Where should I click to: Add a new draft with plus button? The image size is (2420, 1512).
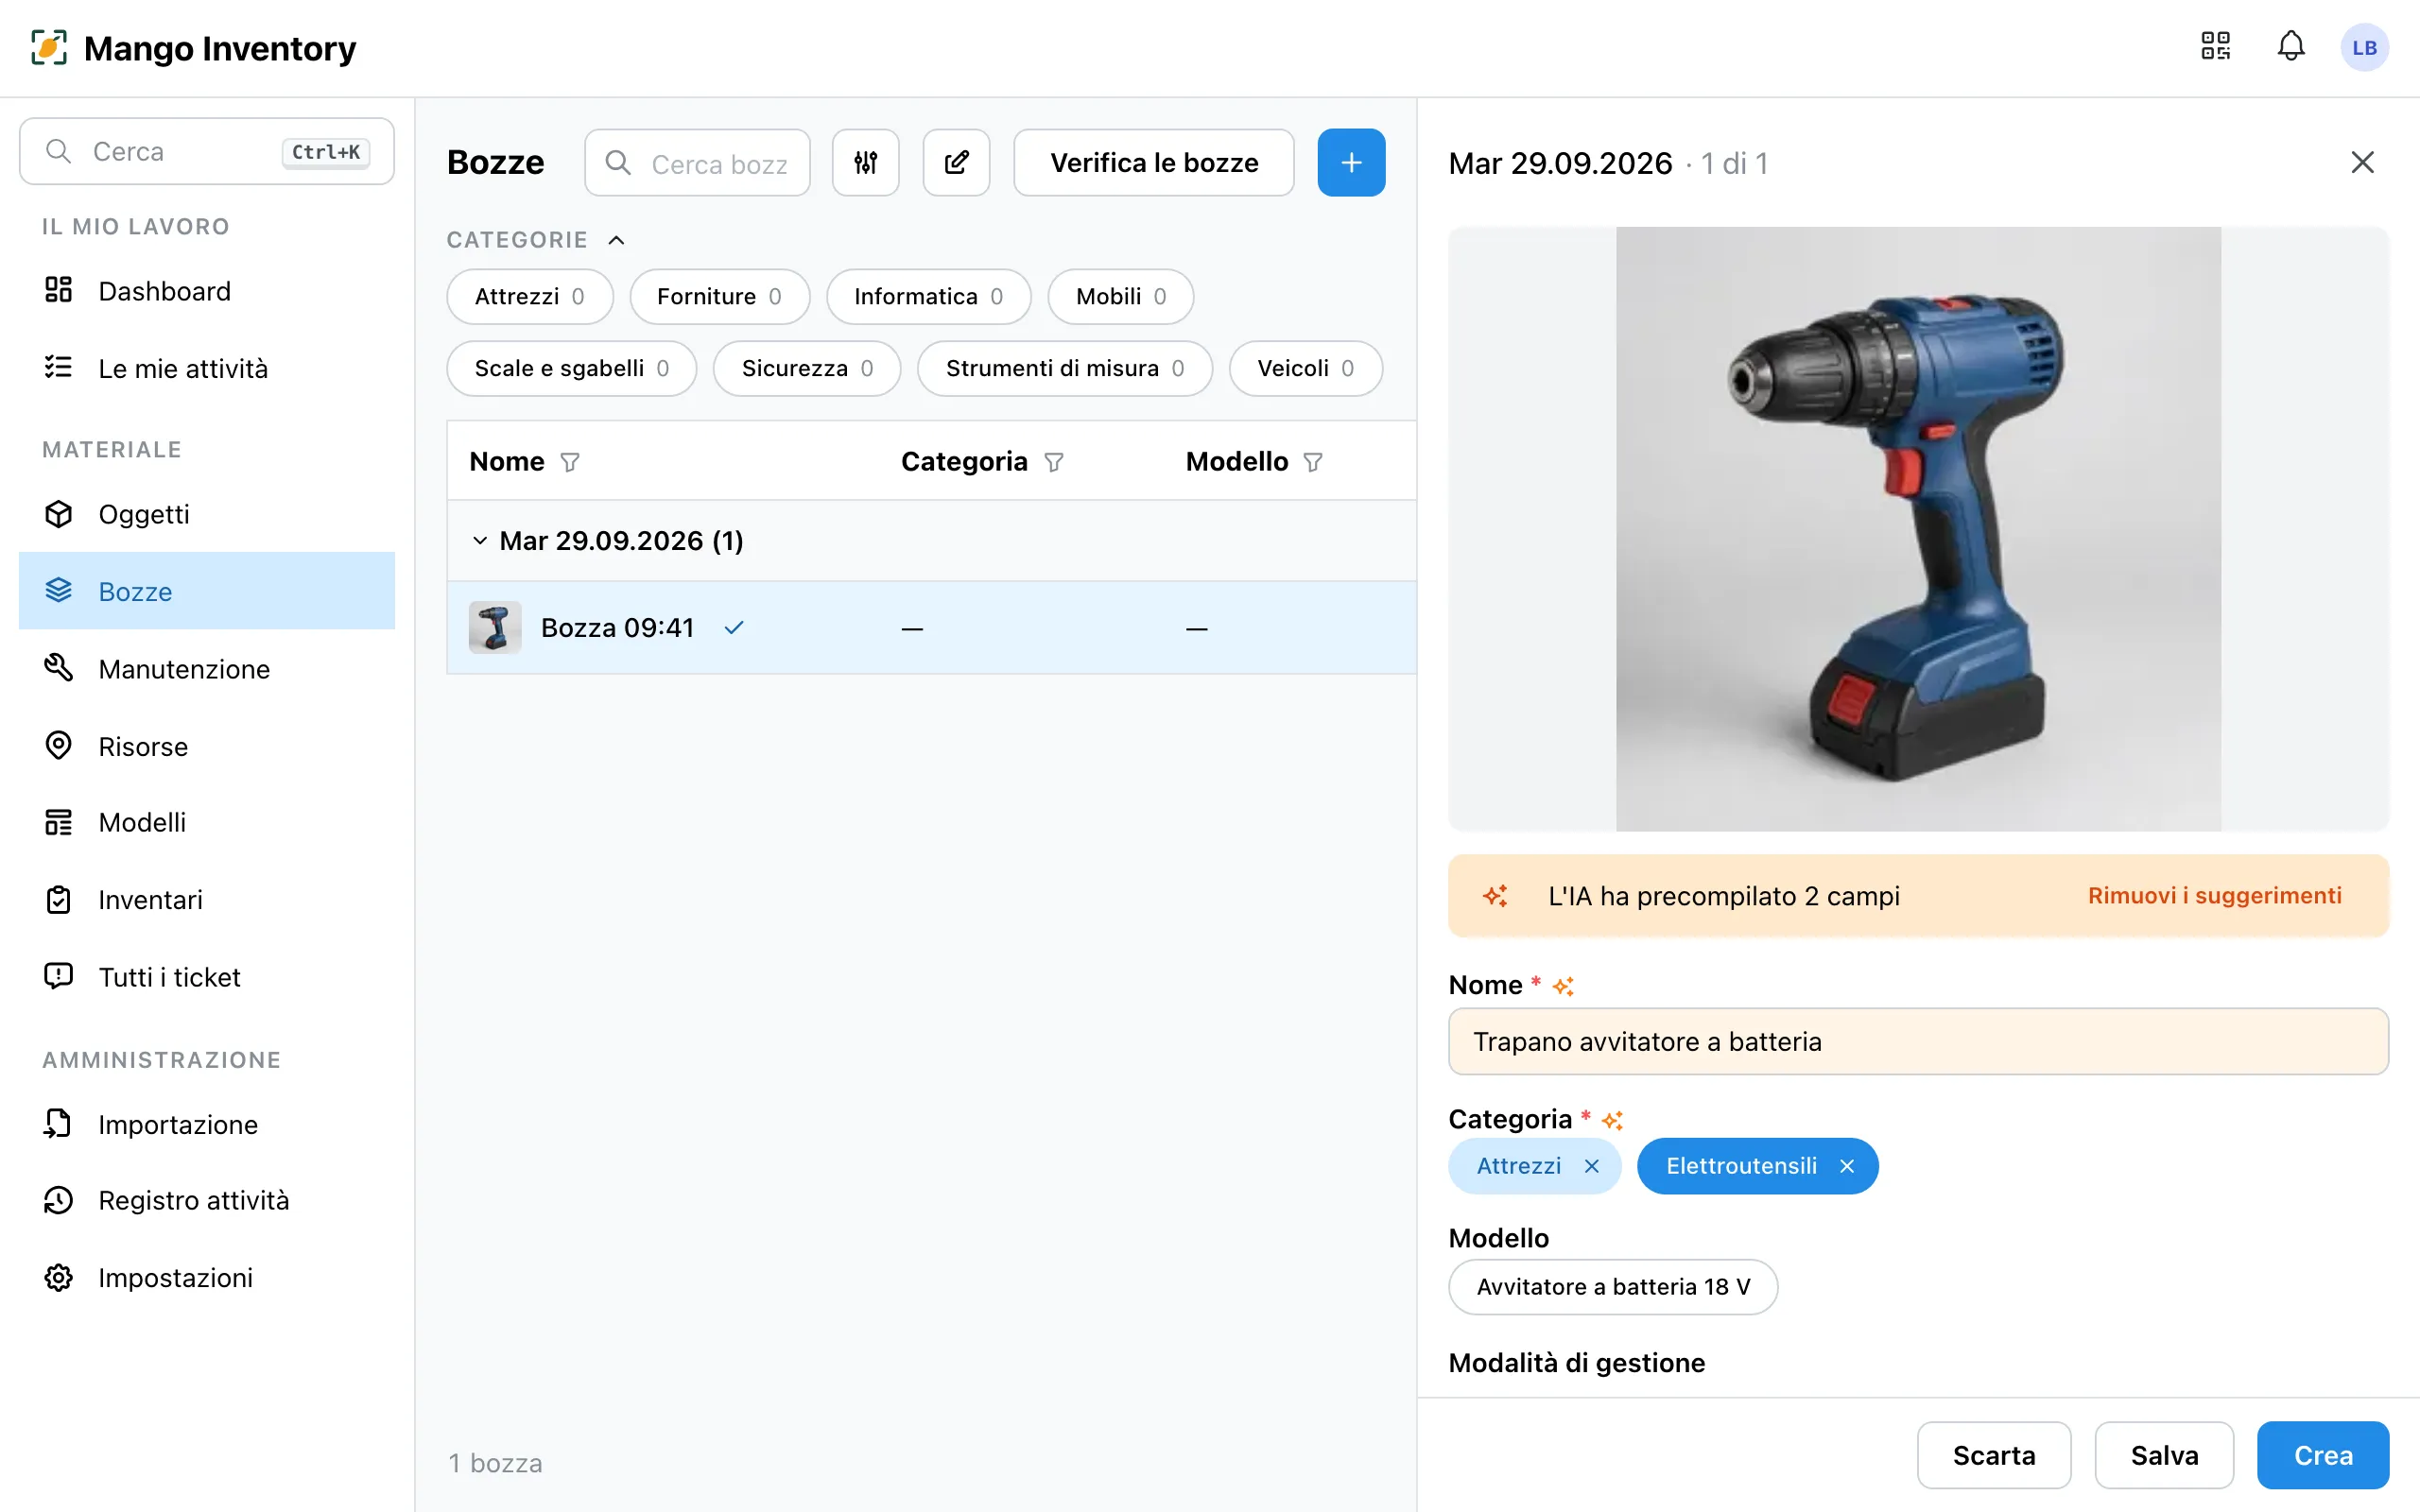[x=1351, y=162]
